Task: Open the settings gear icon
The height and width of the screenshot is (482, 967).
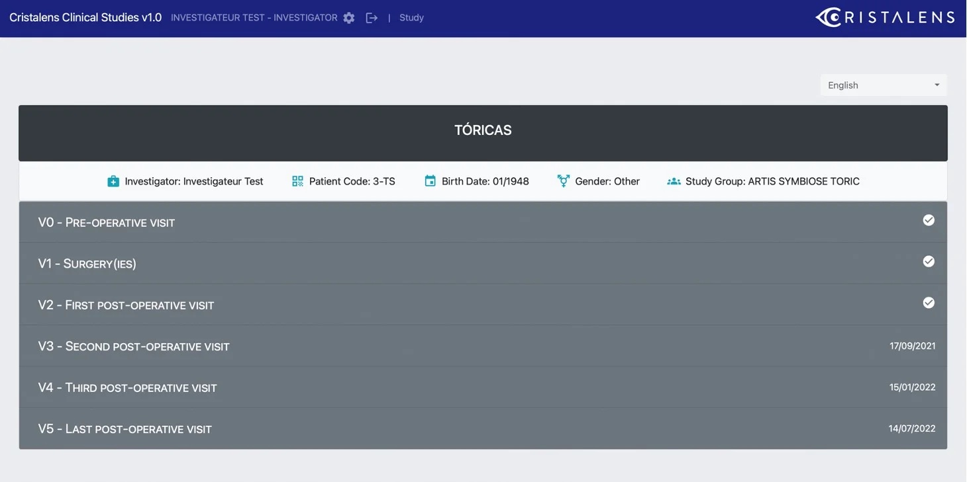Action: (x=349, y=18)
